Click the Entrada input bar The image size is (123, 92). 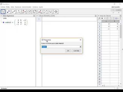coord(61,88)
